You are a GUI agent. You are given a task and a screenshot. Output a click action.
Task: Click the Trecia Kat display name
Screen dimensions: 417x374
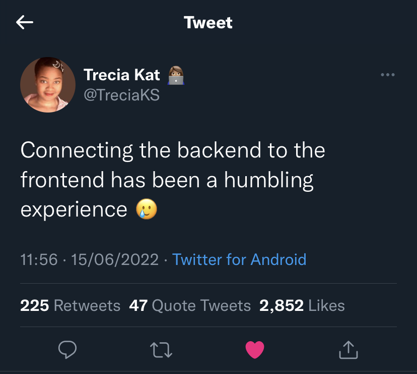pos(121,75)
